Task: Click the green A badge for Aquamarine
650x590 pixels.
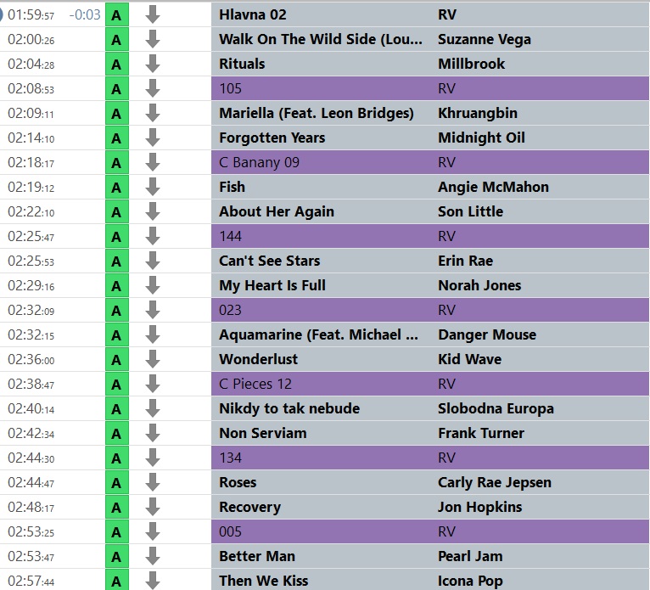Action: (x=117, y=335)
